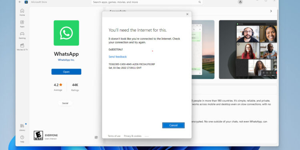
Task: Click the 44K ratings count
Action: [75, 87]
